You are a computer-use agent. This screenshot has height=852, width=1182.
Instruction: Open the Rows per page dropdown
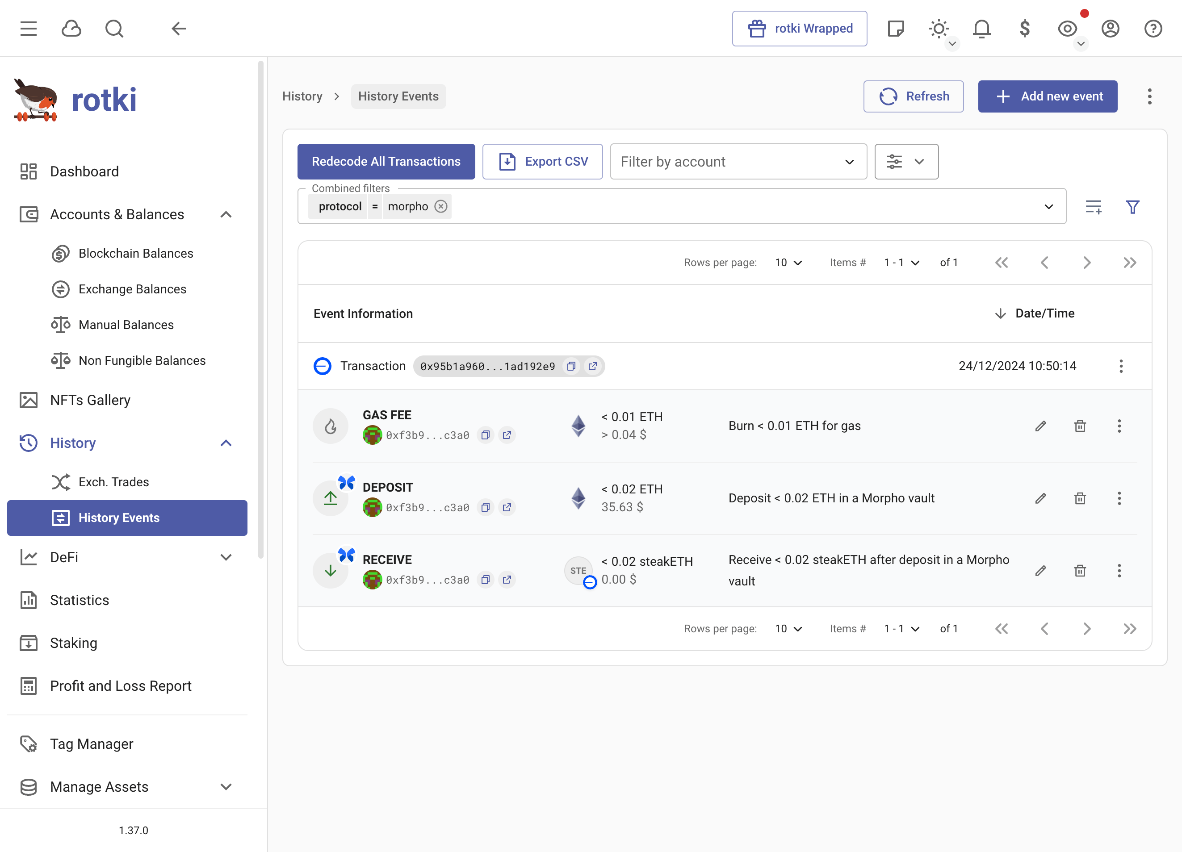[x=788, y=263]
